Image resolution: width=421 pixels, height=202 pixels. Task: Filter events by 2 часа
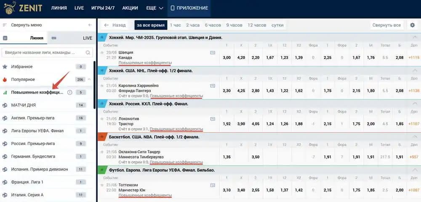coord(193,25)
